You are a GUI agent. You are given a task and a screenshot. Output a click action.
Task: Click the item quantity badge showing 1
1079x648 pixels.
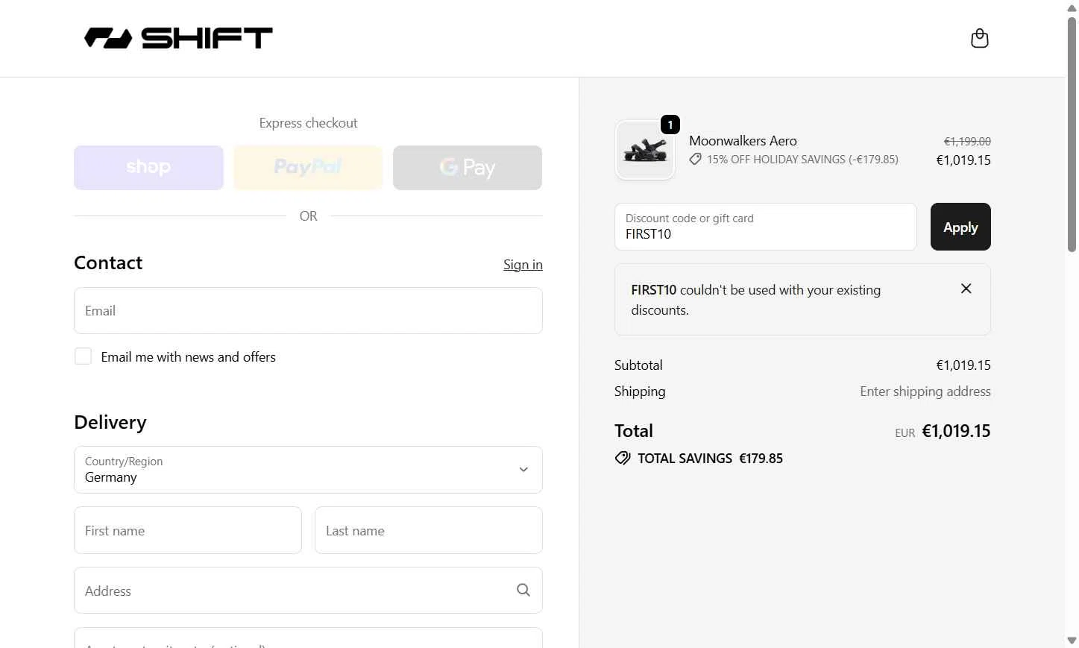[670, 125]
